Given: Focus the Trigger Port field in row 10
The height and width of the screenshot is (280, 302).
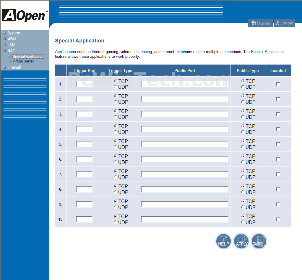Looking at the screenshot, I should (x=84, y=219).
